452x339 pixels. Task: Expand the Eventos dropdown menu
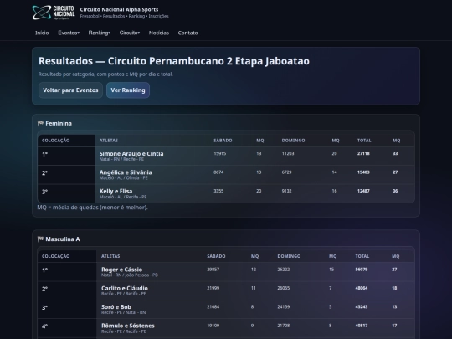click(x=69, y=33)
